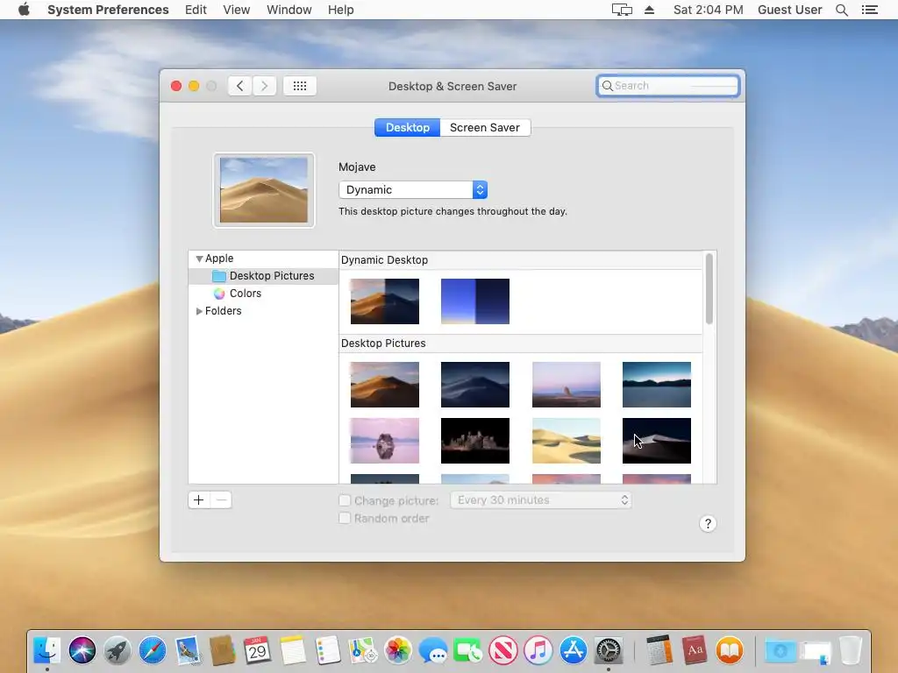Open Downloads folder stack in dock
Screen dimensions: 898x673
780,651
